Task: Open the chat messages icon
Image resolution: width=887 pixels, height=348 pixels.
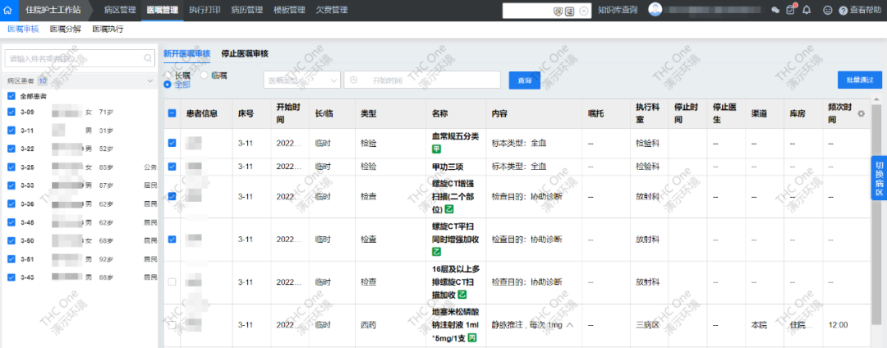Action: [775, 10]
